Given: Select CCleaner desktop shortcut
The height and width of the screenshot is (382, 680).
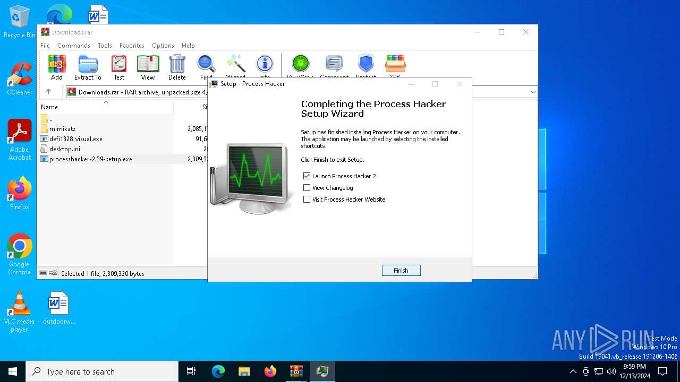Looking at the screenshot, I should [20, 79].
